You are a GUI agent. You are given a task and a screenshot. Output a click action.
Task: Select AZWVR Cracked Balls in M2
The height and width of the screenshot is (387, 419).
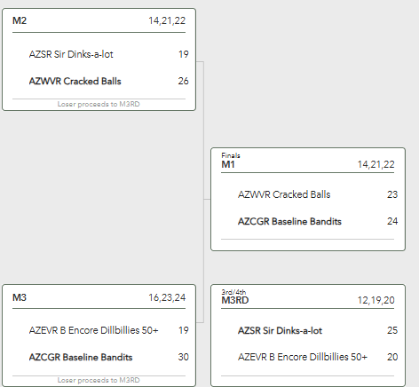click(75, 81)
